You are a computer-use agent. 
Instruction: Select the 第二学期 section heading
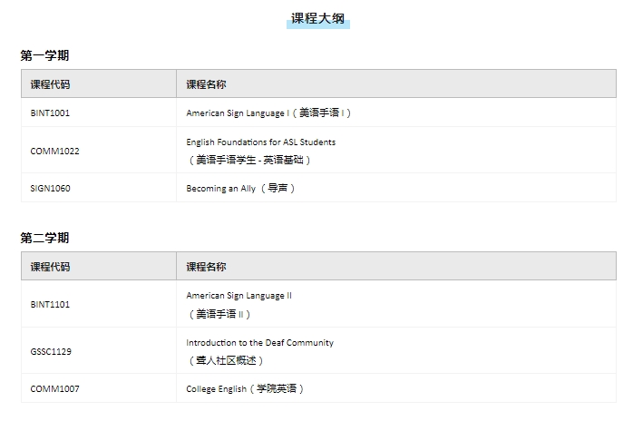[x=44, y=238]
